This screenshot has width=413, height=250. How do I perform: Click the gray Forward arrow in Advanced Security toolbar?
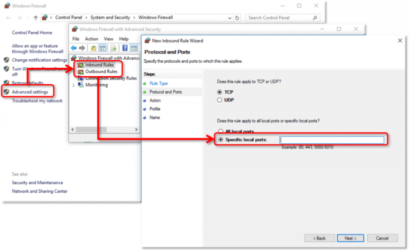pyautogui.click(x=82, y=48)
